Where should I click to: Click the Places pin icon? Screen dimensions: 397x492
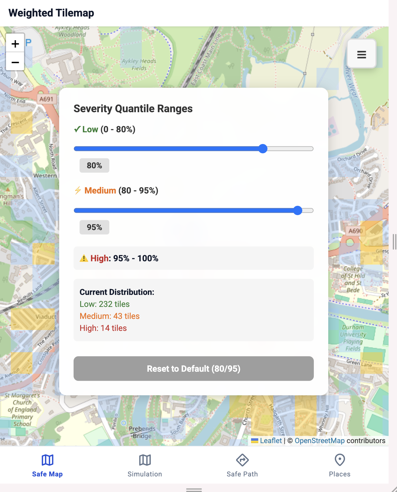[x=340, y=460]
